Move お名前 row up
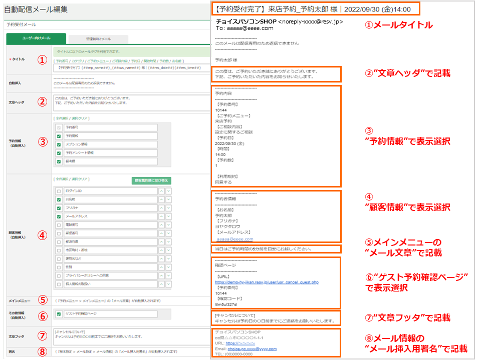481x360 pixels. coord(162,199)
